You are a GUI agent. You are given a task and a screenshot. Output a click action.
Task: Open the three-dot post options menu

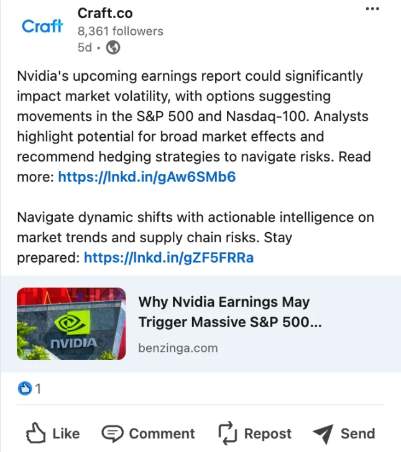[x=372, y=9]
